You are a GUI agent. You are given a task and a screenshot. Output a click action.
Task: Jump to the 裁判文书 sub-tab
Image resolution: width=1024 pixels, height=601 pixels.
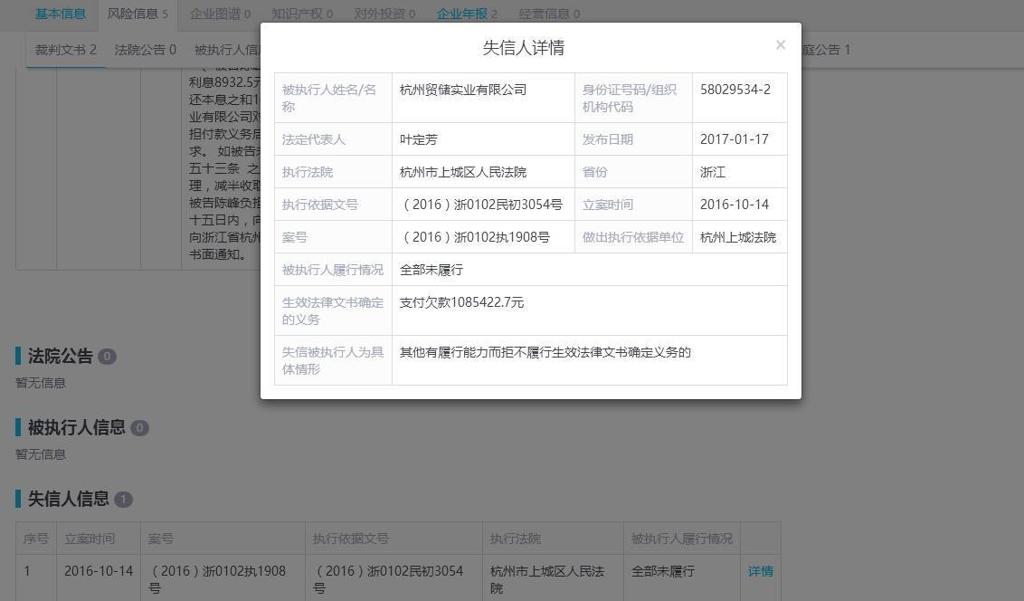[x=65, y=50]
